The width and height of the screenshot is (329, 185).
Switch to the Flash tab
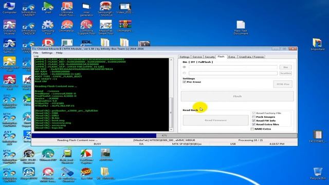click(x=221, y=57)
